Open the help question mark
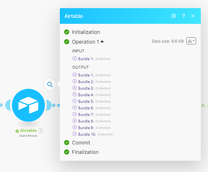The image size is (208, 172). tap(183, 16)
